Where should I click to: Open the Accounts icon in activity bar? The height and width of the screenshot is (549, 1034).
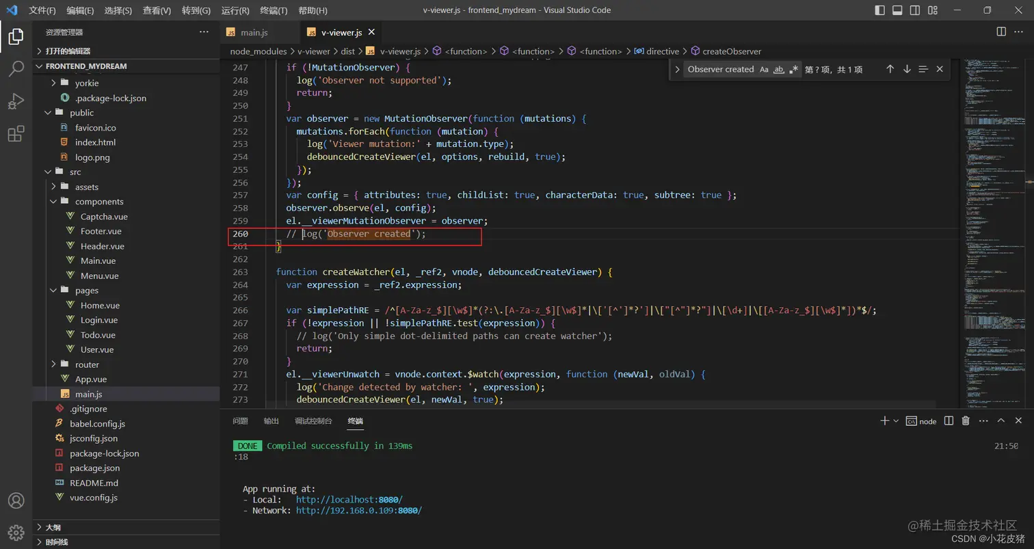16,501
